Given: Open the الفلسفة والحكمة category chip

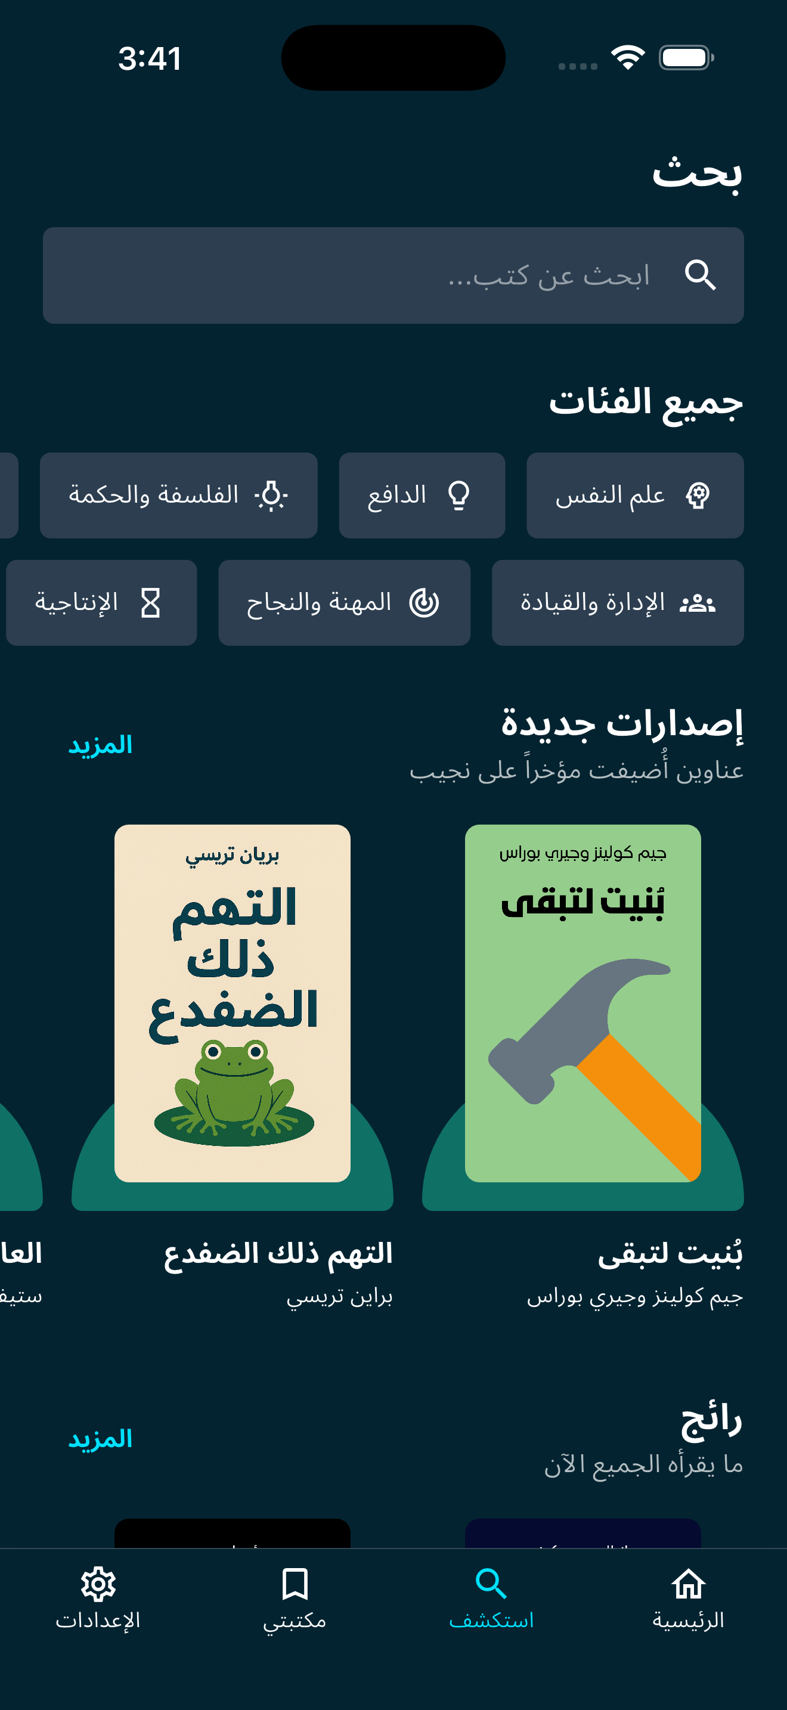Looking at the screenshot, I should coord(178,495).
